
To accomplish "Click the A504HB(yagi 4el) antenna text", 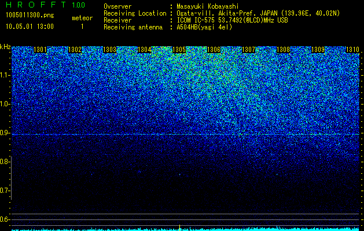I will (204, 27).
